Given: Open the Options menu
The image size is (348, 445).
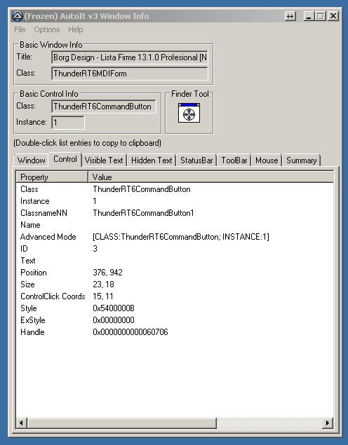Looking at the screenshot, I should 47,29.
